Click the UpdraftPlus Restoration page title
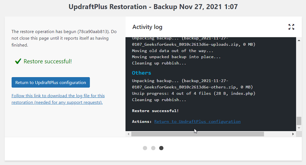306x165 pixels. pos(153,7)
